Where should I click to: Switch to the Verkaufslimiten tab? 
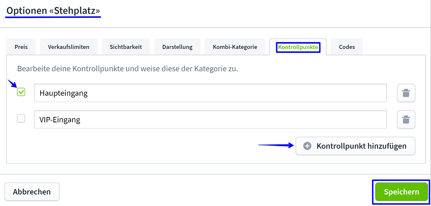point(68,47)
